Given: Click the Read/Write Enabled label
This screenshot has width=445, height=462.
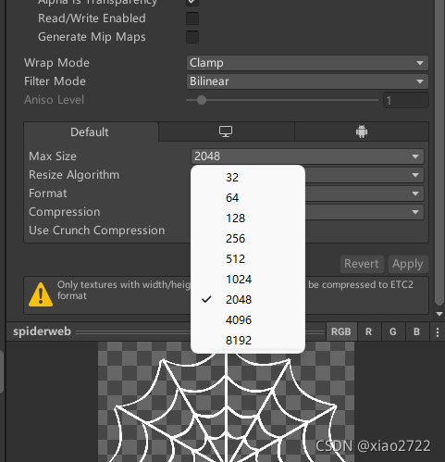Looking at the screenshot, I should point(92,19).
